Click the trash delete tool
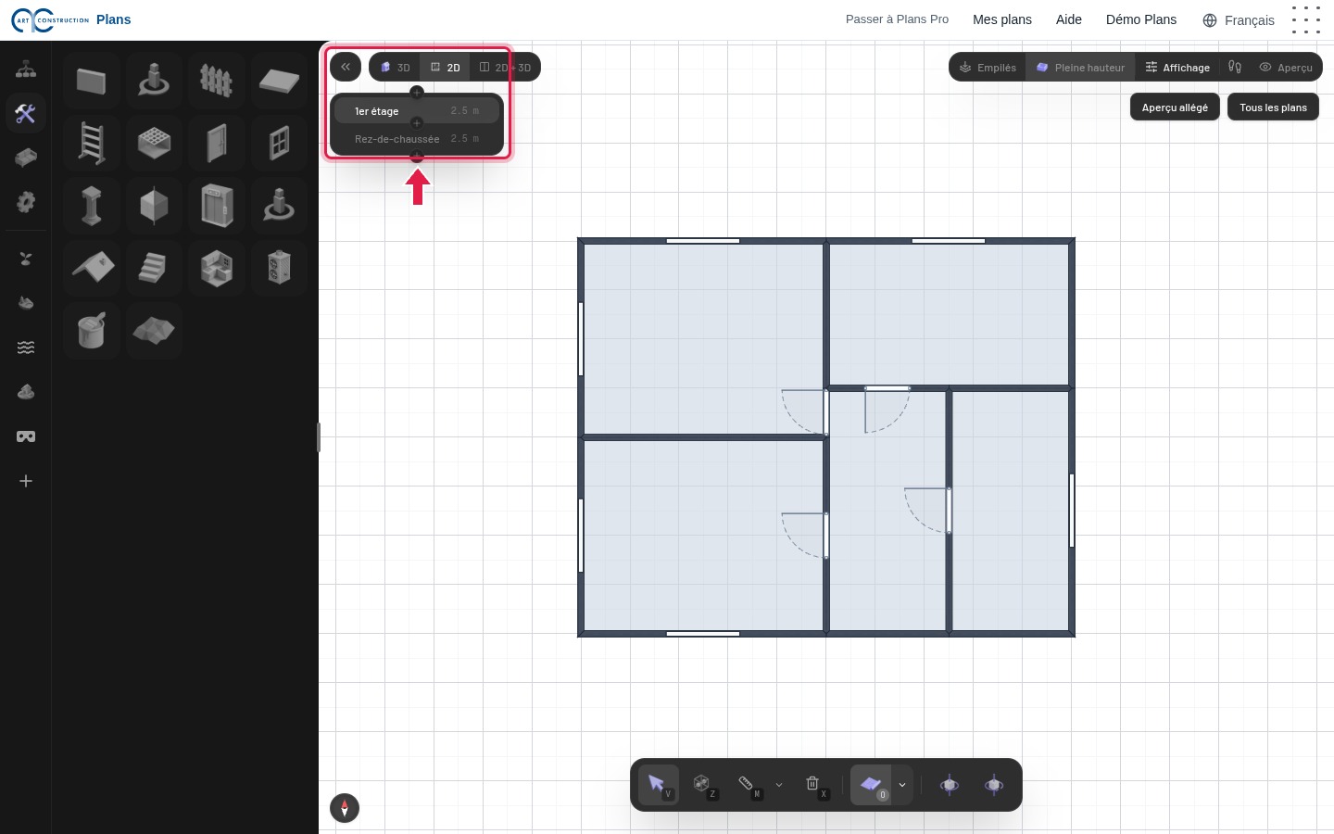Viewport: 1334px width, 834px height. click(812, 785)
